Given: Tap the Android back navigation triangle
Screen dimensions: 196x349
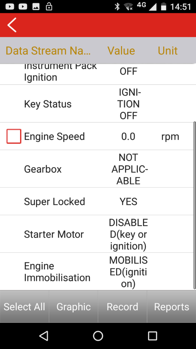Looking at the screenshot, I should 44,336.
